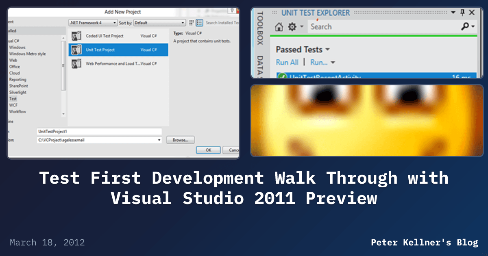Click the Visual C# node in the tree
The height and width of the screenshot is (256, 488).
(x=13, y=41)
